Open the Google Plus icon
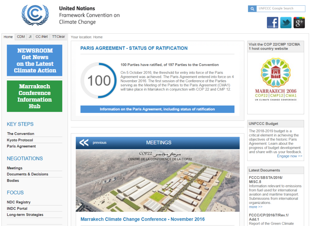The height and width of the screenshot is (226, 311). (299, 22)
